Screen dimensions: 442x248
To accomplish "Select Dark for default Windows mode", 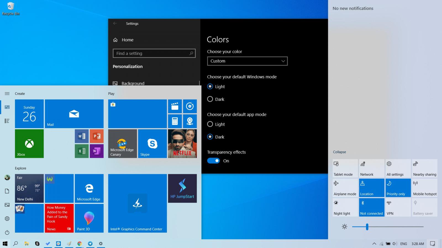I will pyautogui.click(x=210, y=99).
